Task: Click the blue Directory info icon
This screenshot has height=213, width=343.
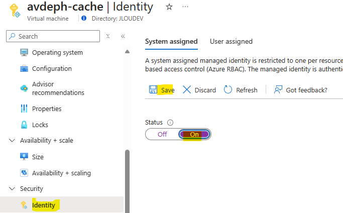Action: click(84, 18)
